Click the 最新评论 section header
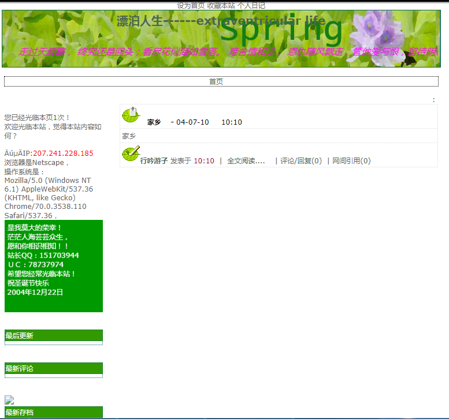 pyautogui.click(x=54, y=368)
